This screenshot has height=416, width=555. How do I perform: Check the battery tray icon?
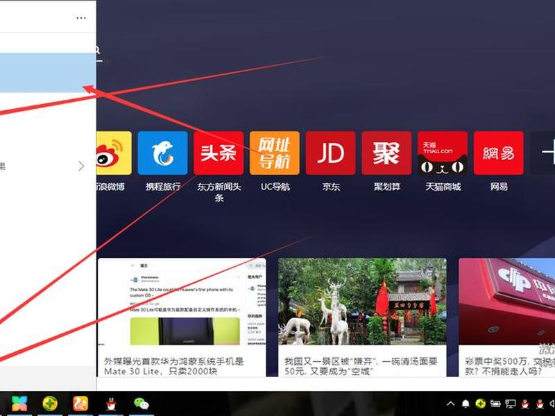click(x=495, y=404)
